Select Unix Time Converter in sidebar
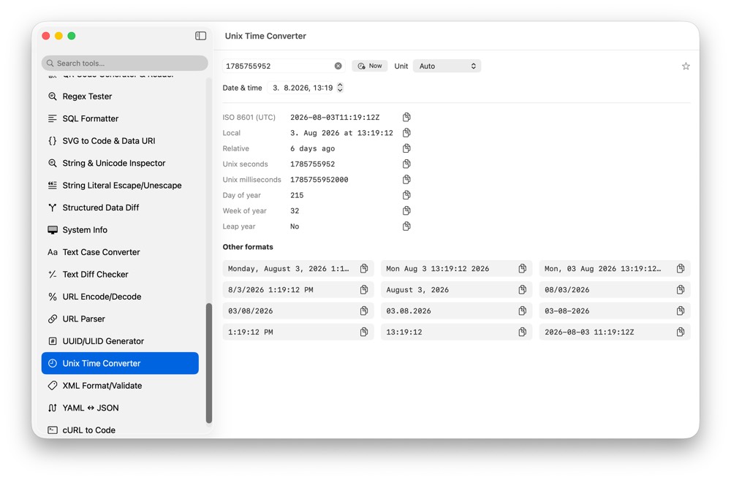 (120, 364)
